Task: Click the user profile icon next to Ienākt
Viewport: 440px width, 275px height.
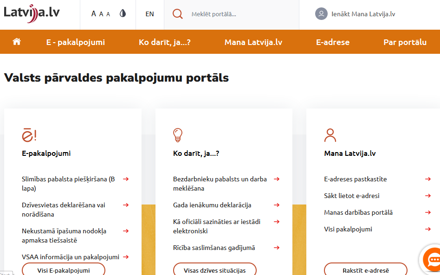Action: (x=321, y=13)
